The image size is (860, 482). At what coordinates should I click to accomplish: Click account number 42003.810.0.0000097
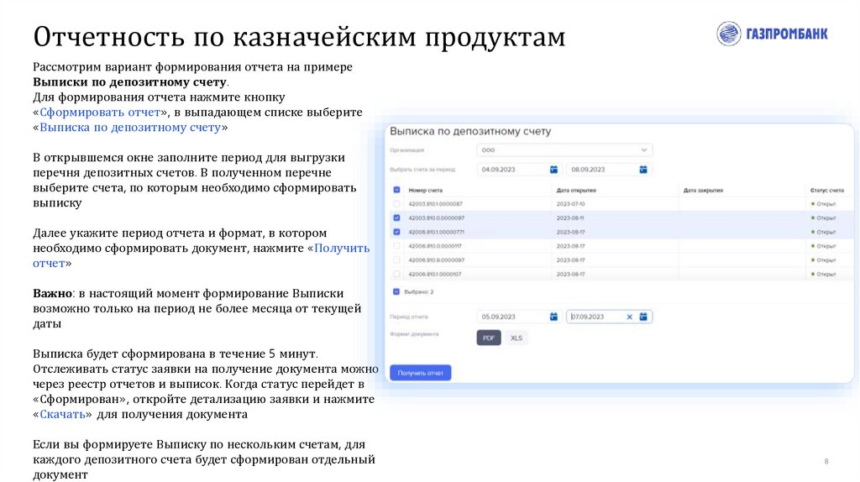[436, 217]
